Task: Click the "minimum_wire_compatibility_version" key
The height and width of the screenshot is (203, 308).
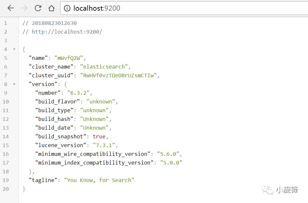Action: (93, 154)
